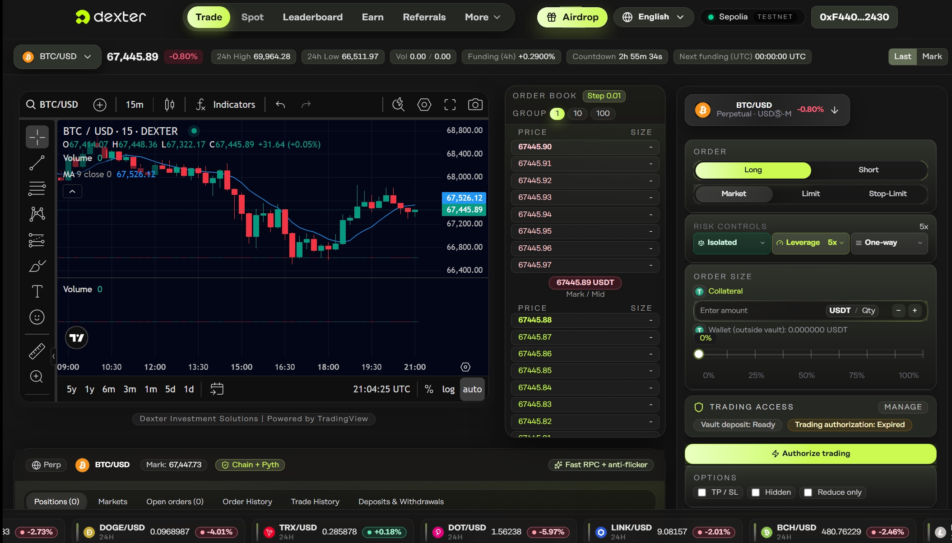
Task: Enable Reduce only option
Action: point(809,492)
